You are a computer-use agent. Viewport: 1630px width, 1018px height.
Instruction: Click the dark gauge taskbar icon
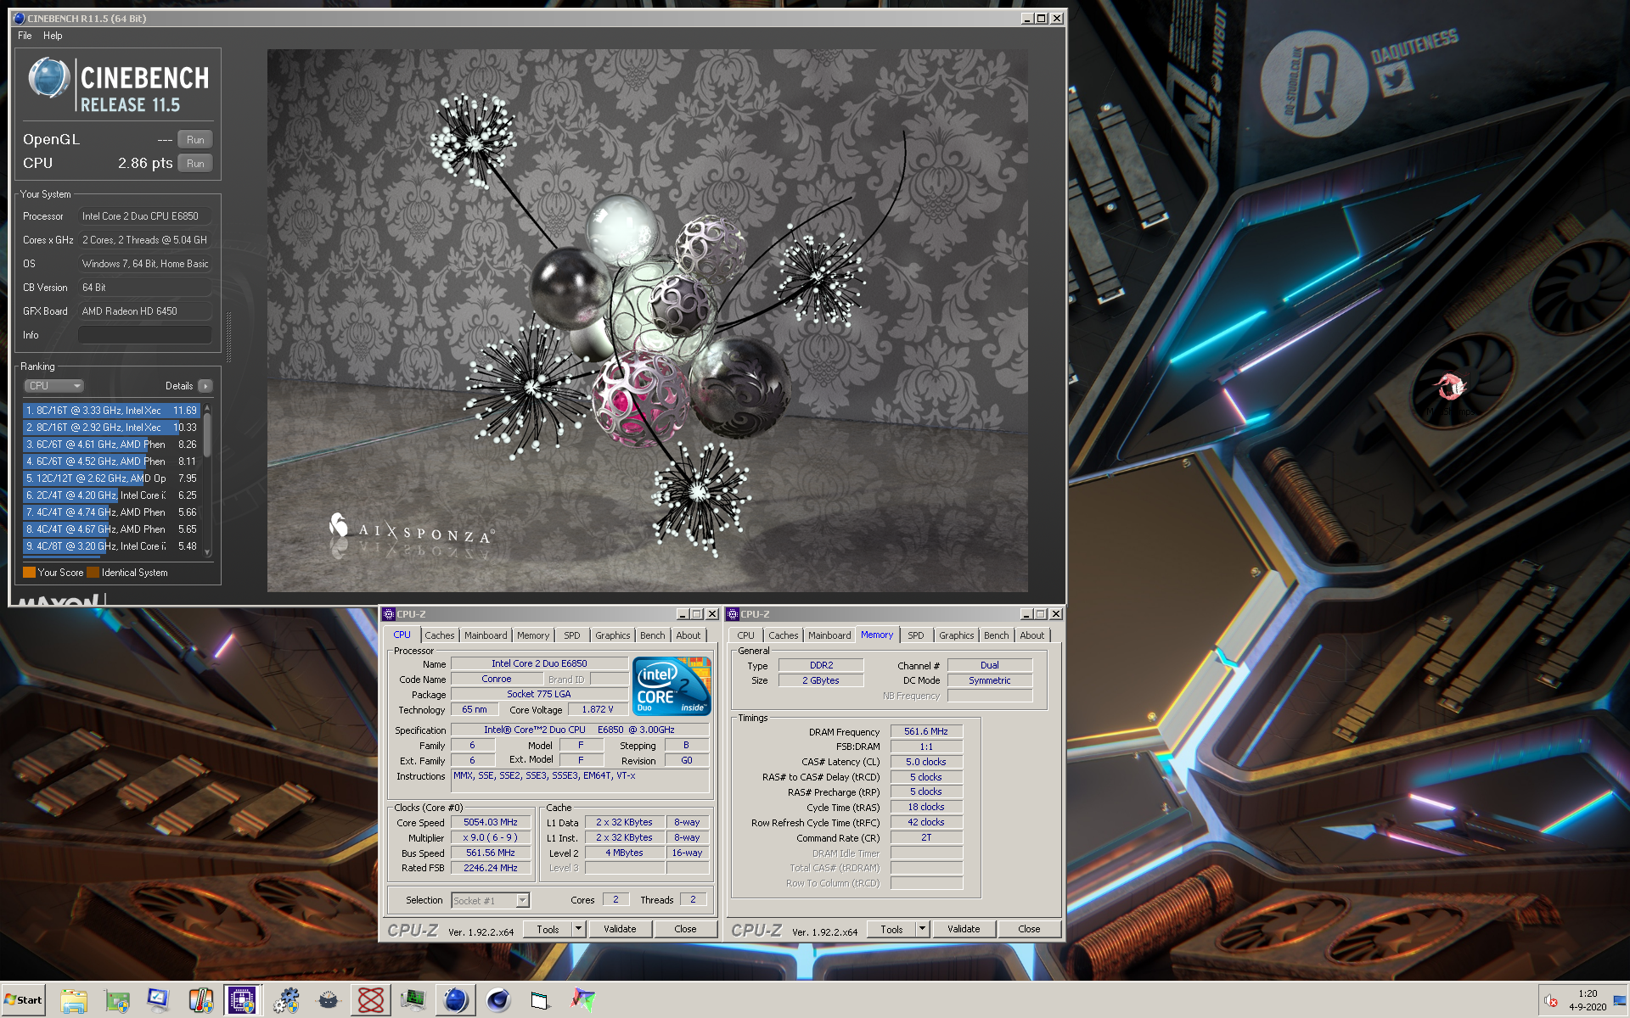329,1000
